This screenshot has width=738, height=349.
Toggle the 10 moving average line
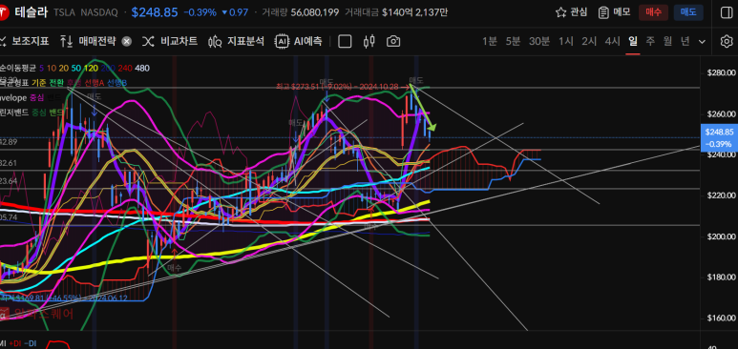click(x=51, y=69)
